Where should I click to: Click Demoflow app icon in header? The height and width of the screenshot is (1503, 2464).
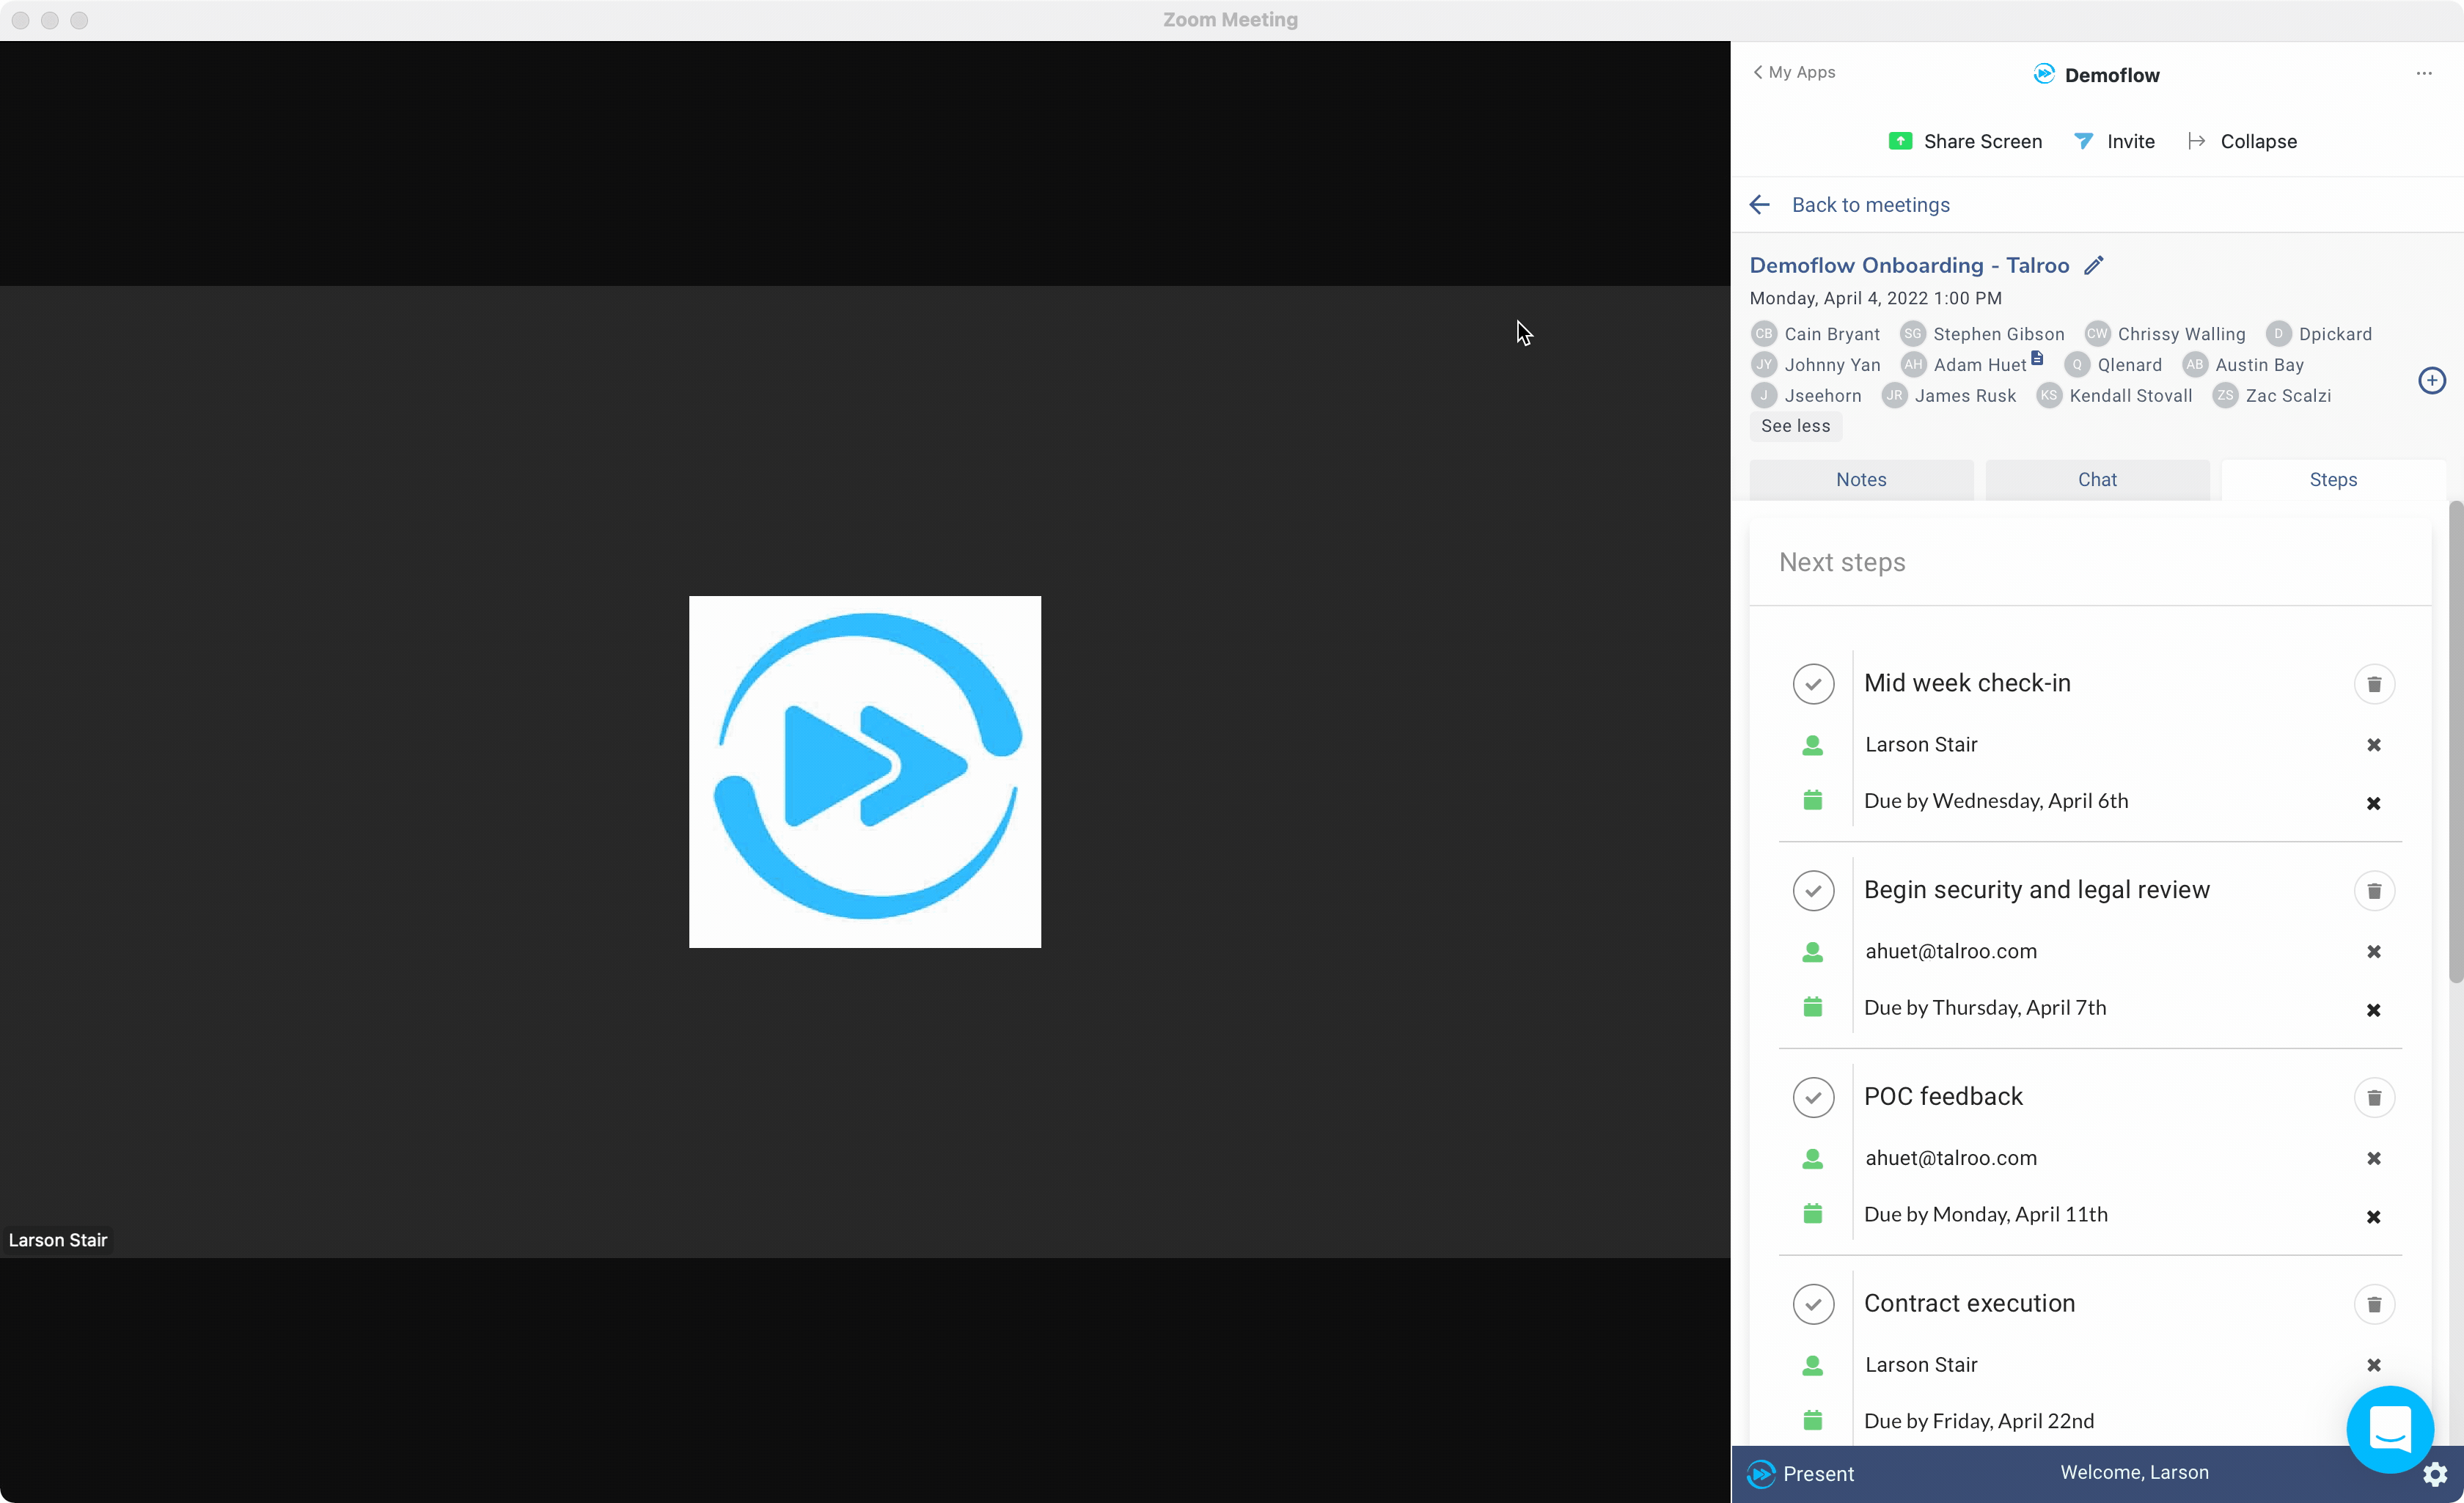pos(2044,73)
